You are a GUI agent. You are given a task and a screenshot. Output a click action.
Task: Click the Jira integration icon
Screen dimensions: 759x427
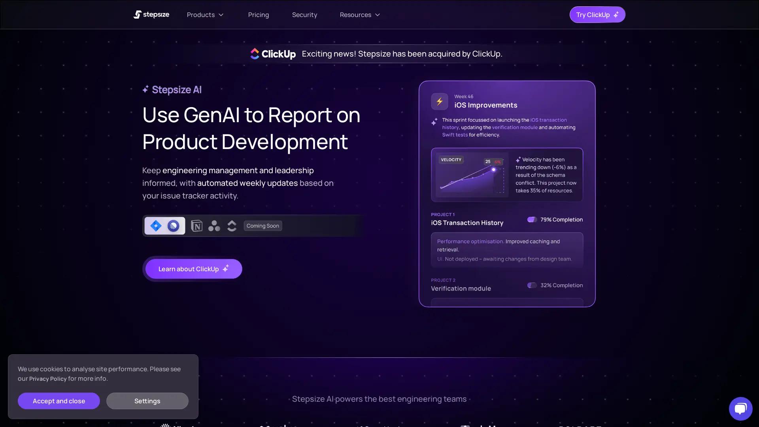click(156, 226)
